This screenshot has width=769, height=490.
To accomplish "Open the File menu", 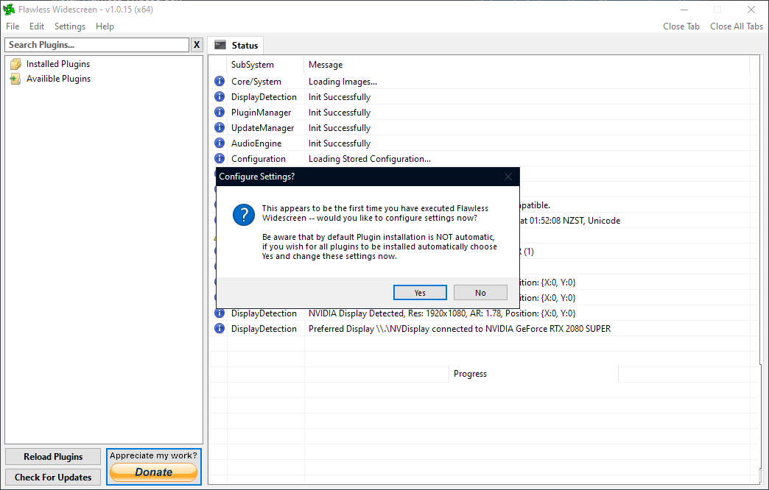I will (x=13, y=26).
